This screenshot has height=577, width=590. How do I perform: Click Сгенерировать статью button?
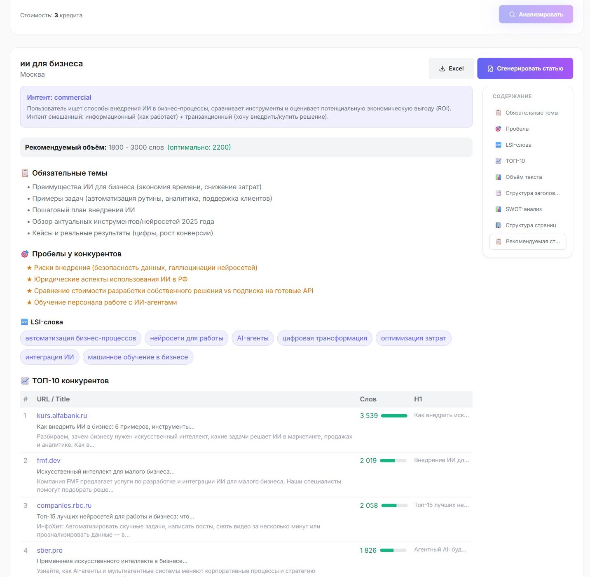[525, 68]
